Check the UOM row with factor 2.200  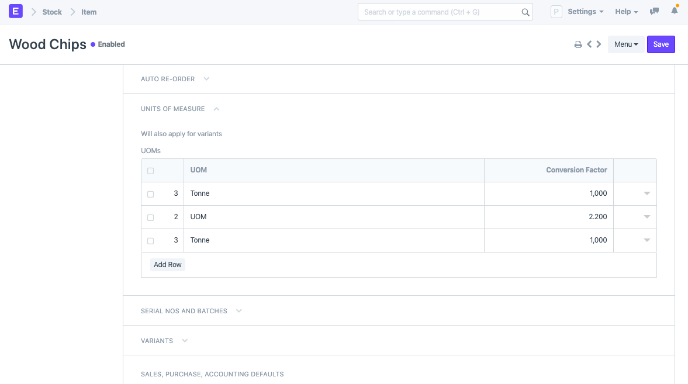coord(151,217)
